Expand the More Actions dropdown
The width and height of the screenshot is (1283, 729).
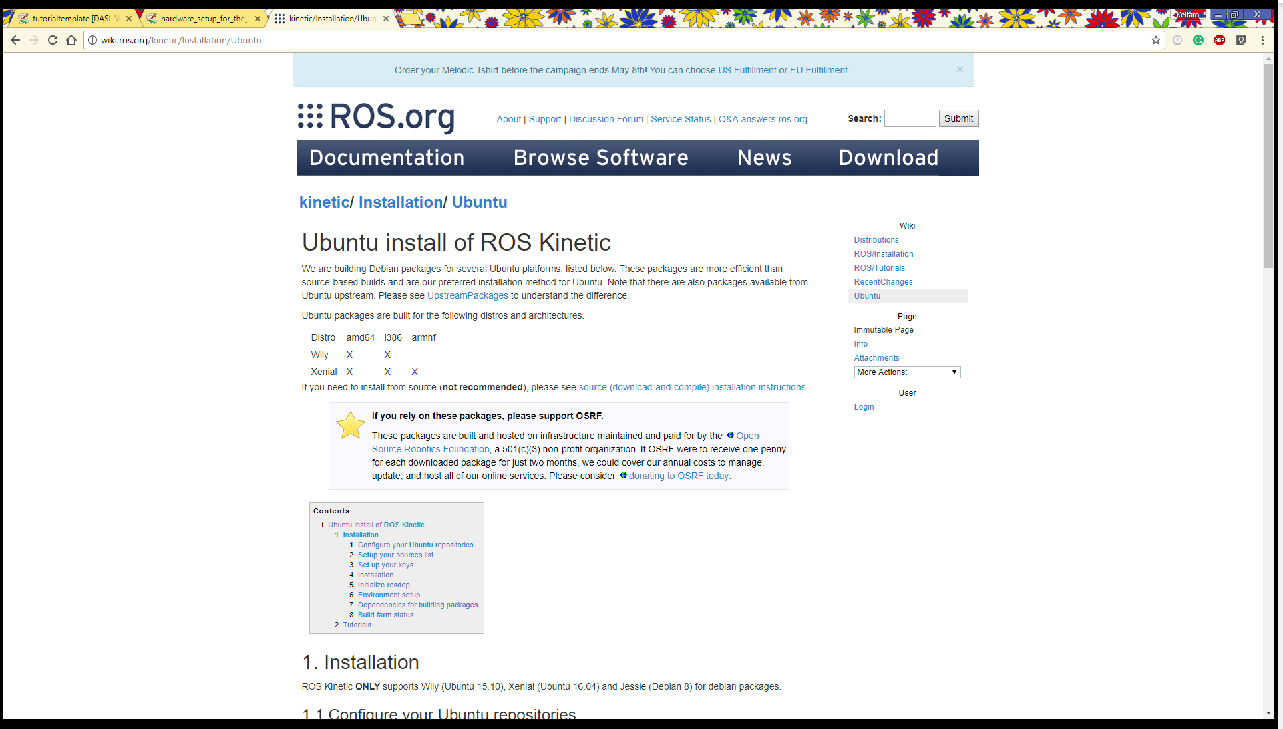tap(907, 372)
